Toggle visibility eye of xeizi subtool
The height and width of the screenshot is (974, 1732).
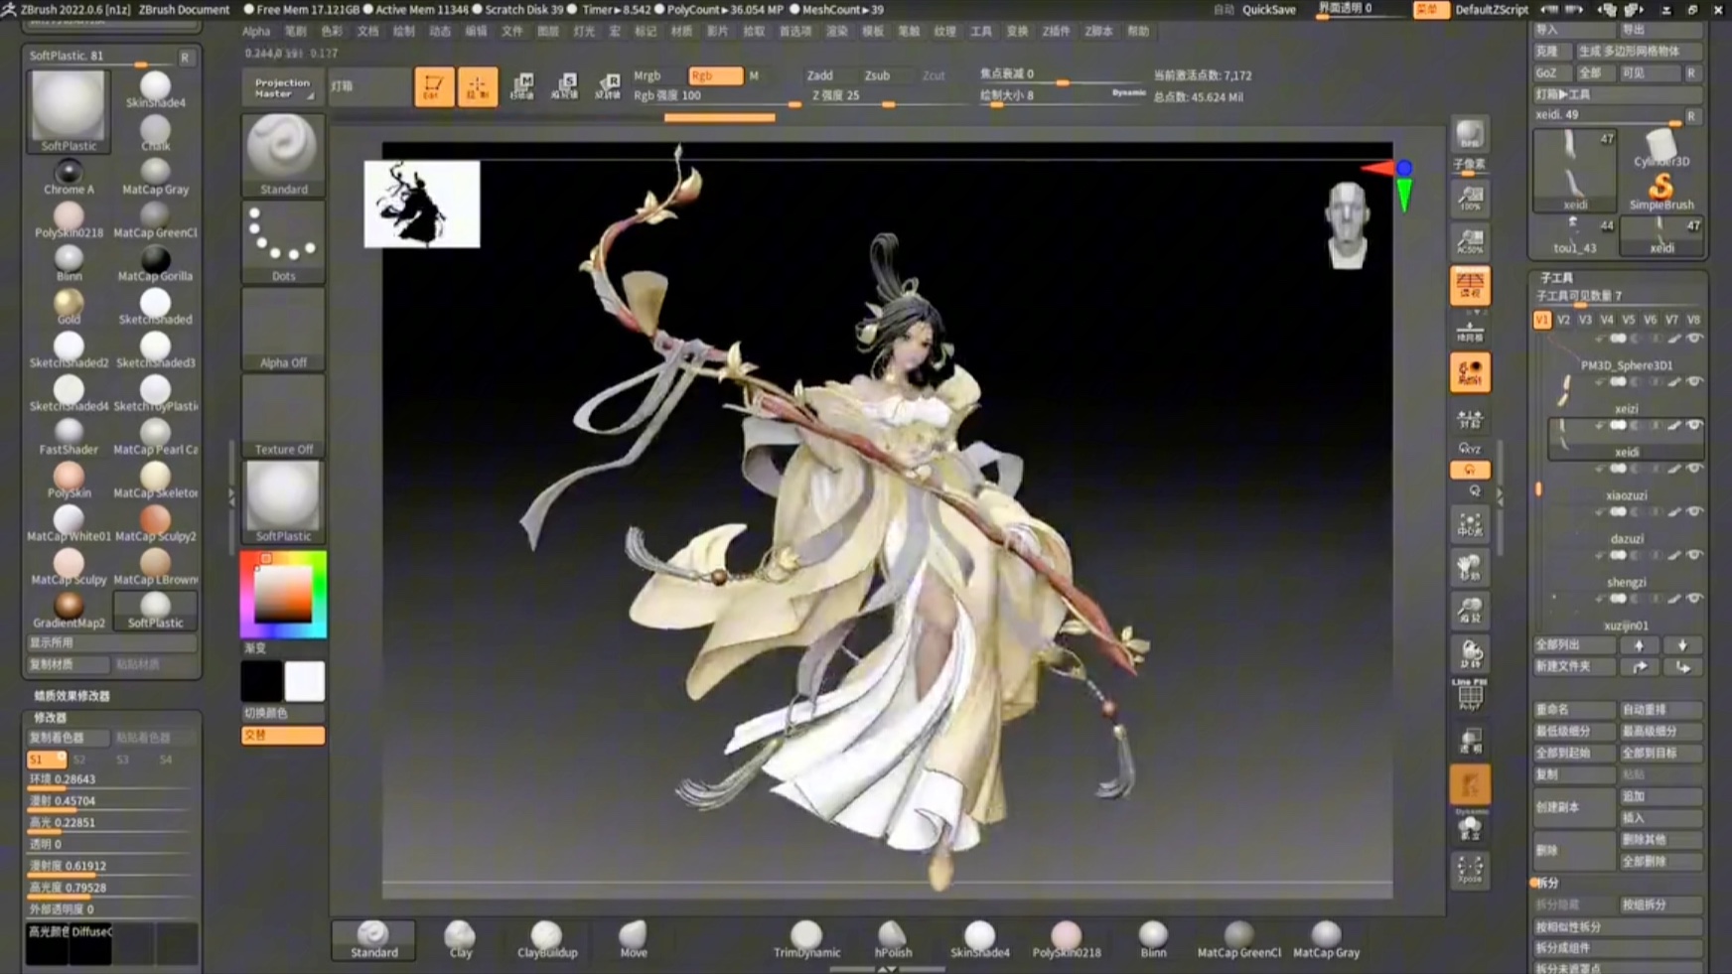tap(1694, 382)
